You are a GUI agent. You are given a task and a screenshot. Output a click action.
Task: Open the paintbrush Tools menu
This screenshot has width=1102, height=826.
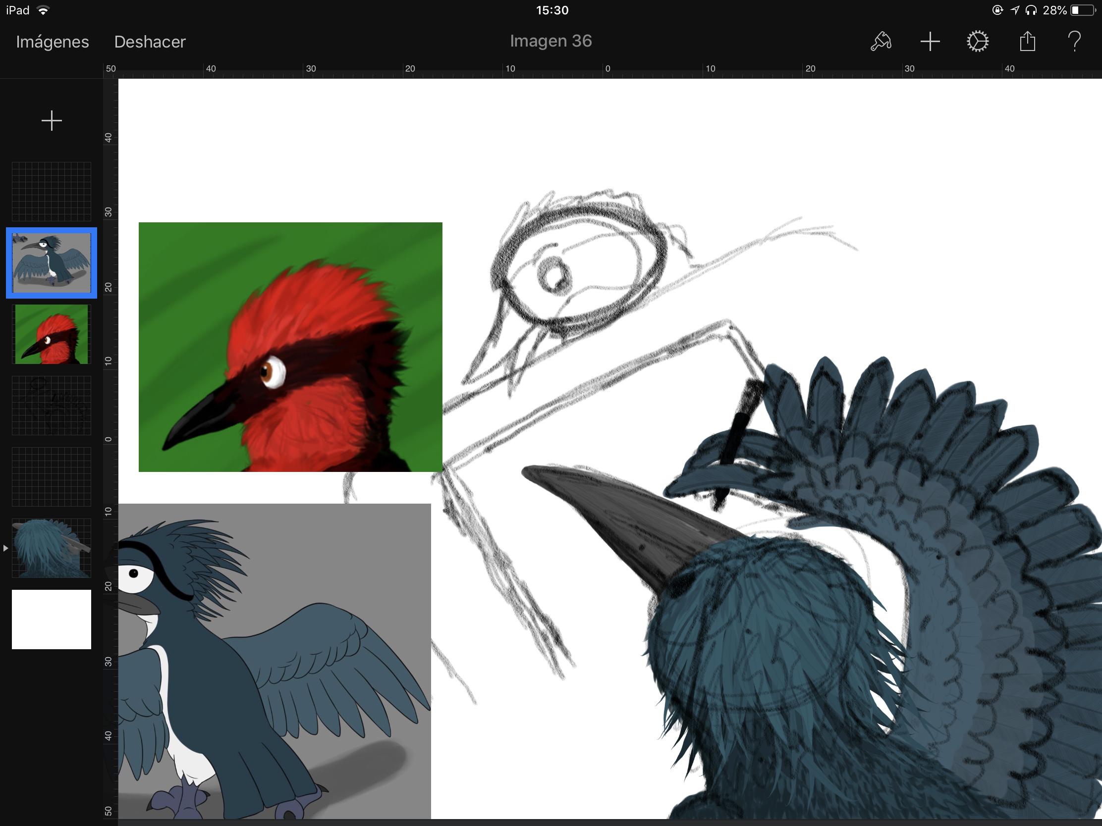tap(881, 42)
